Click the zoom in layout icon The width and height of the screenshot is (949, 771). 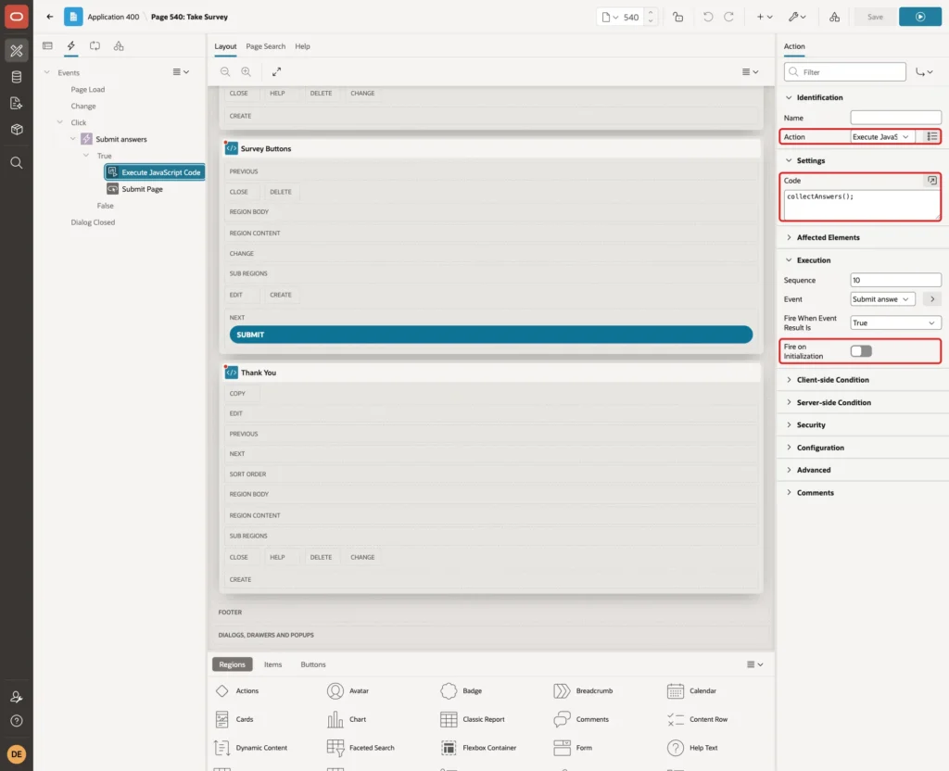coord(247,71)
